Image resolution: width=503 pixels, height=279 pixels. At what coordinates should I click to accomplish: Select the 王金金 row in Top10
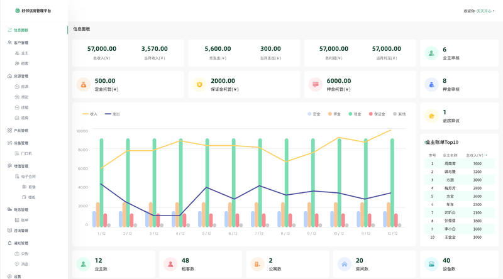tap(459, 238)
